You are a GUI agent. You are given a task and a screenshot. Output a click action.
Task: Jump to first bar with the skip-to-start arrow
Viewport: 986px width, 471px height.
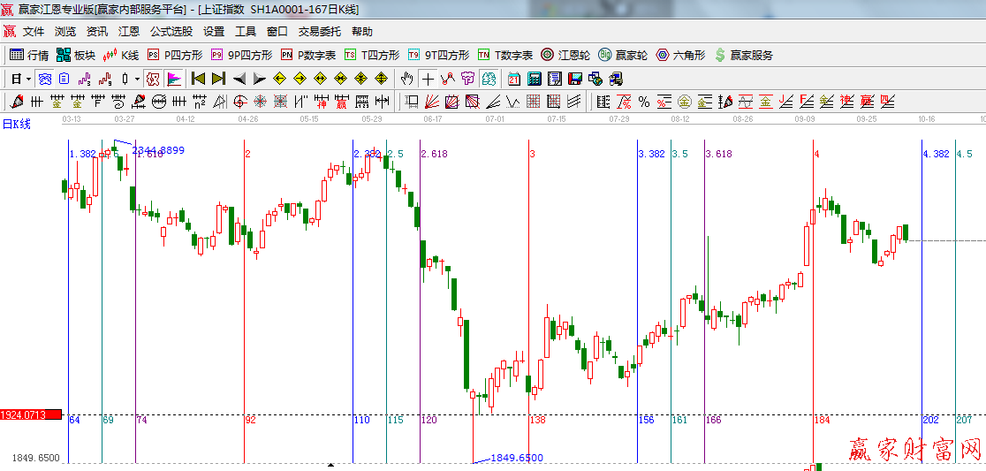(x=198, y=79)
